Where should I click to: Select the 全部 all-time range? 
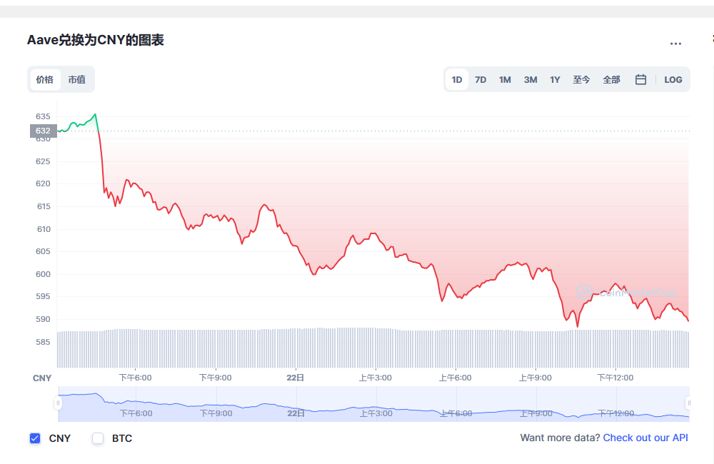click(612, 80)
